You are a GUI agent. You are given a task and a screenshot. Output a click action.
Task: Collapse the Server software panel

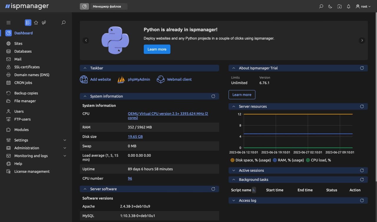tap(85, 189)
